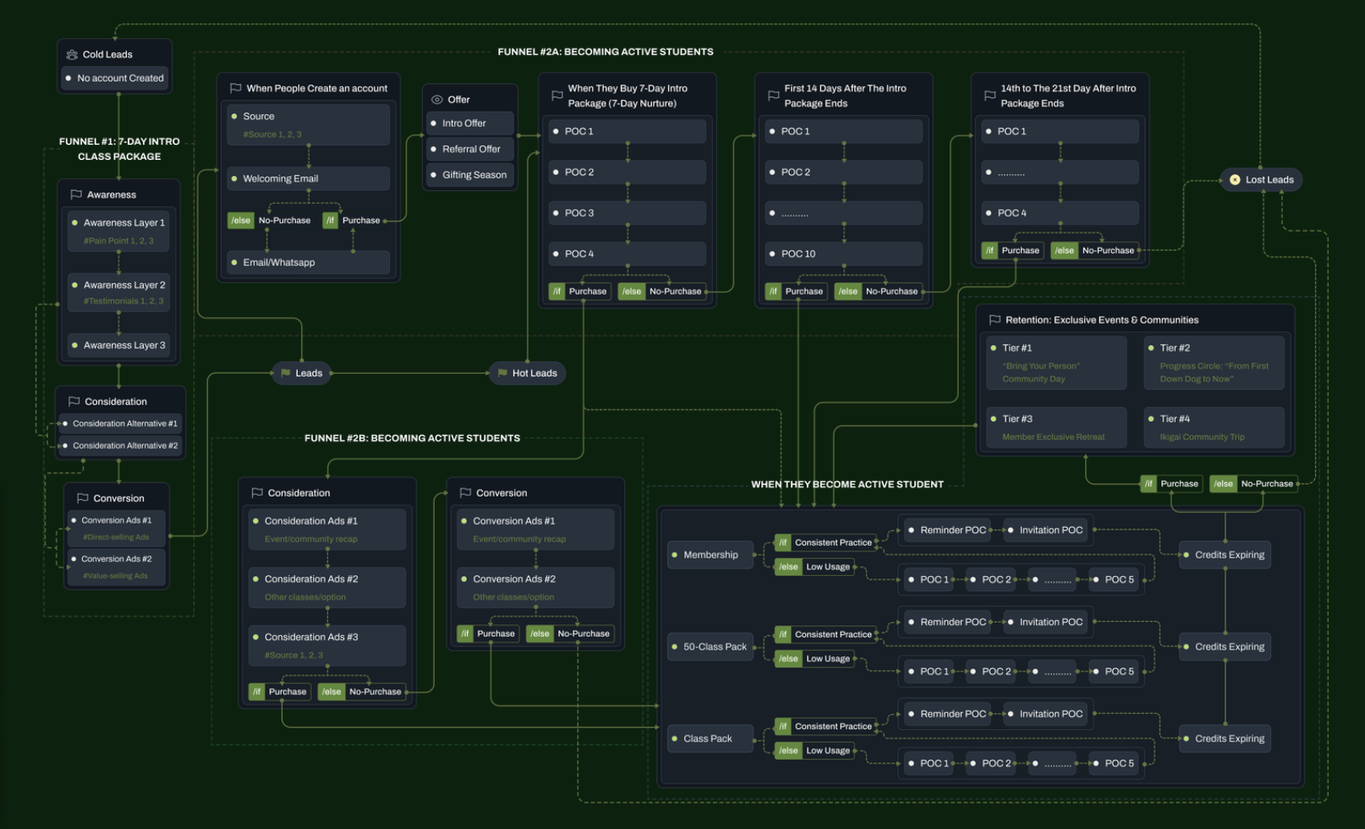This screenshot has width=1365, height=829.
Task: Select Consideration Ads #2 Other classes/option node
Action: [327, 588]
